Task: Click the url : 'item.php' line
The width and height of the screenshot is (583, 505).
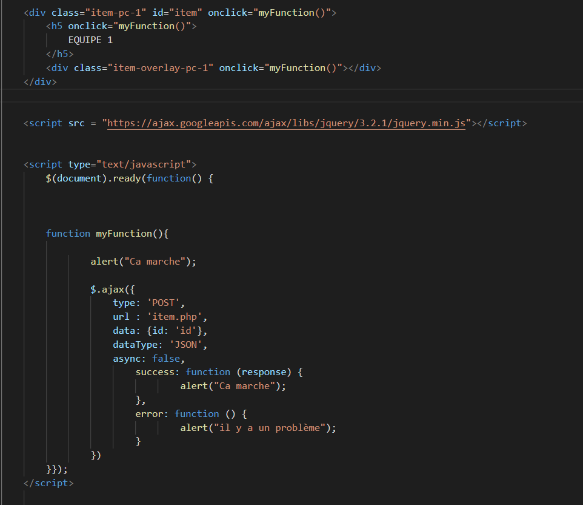Action: [x=160, y=317]
